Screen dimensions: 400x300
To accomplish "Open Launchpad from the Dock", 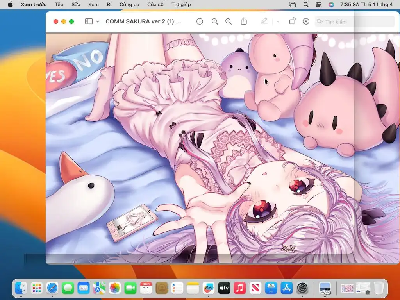I will (x=36, y=288).
